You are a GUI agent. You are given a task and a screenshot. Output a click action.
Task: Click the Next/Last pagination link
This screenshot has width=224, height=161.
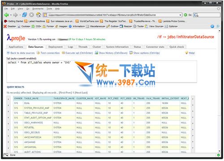pyautogui.click(x=81, y=93)
